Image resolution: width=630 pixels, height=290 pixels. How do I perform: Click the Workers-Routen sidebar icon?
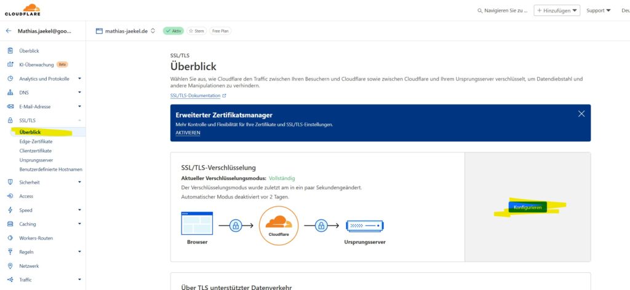(x=10, y=238)
